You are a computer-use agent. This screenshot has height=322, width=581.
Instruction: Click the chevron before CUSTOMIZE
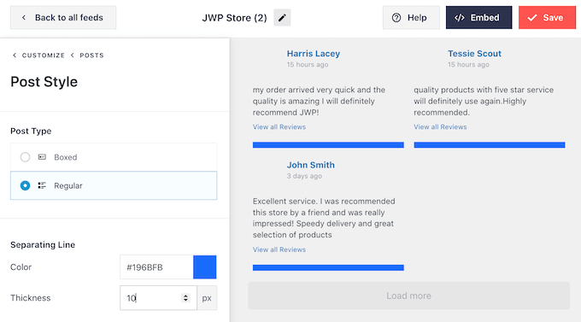pyautogui.click(x=15, y=56)
